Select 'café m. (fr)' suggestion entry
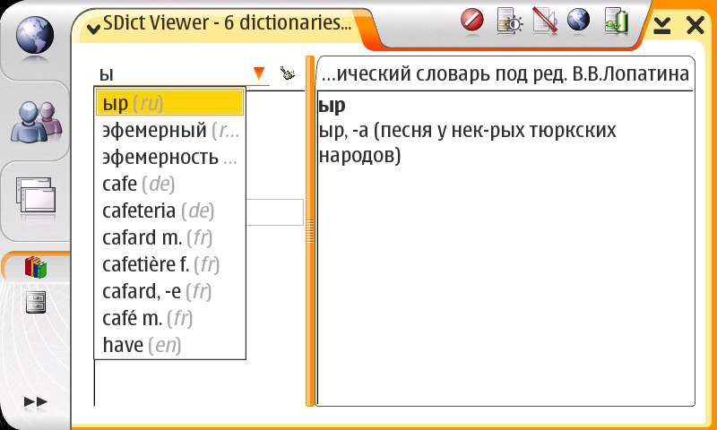The width and height of the screenshot is (717, 430). (148, 318)
